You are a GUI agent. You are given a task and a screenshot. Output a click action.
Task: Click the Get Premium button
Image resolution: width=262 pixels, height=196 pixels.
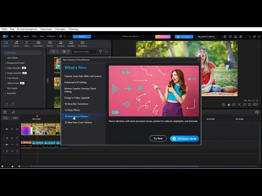pyautogui.click(x=163, y=36)
